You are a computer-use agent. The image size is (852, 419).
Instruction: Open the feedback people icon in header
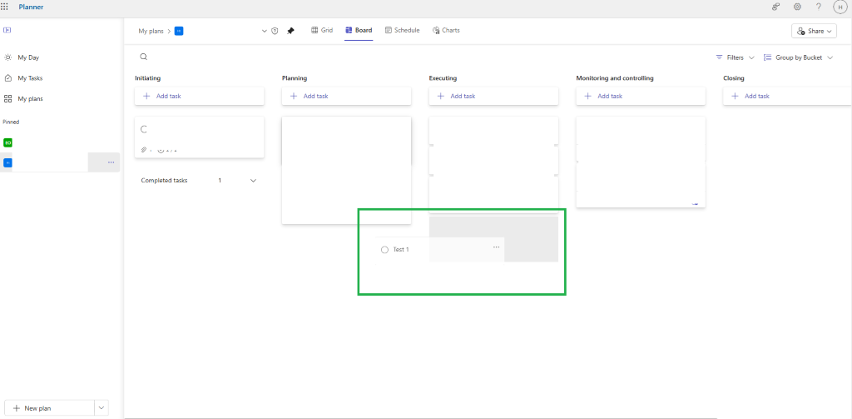point(776,7)
